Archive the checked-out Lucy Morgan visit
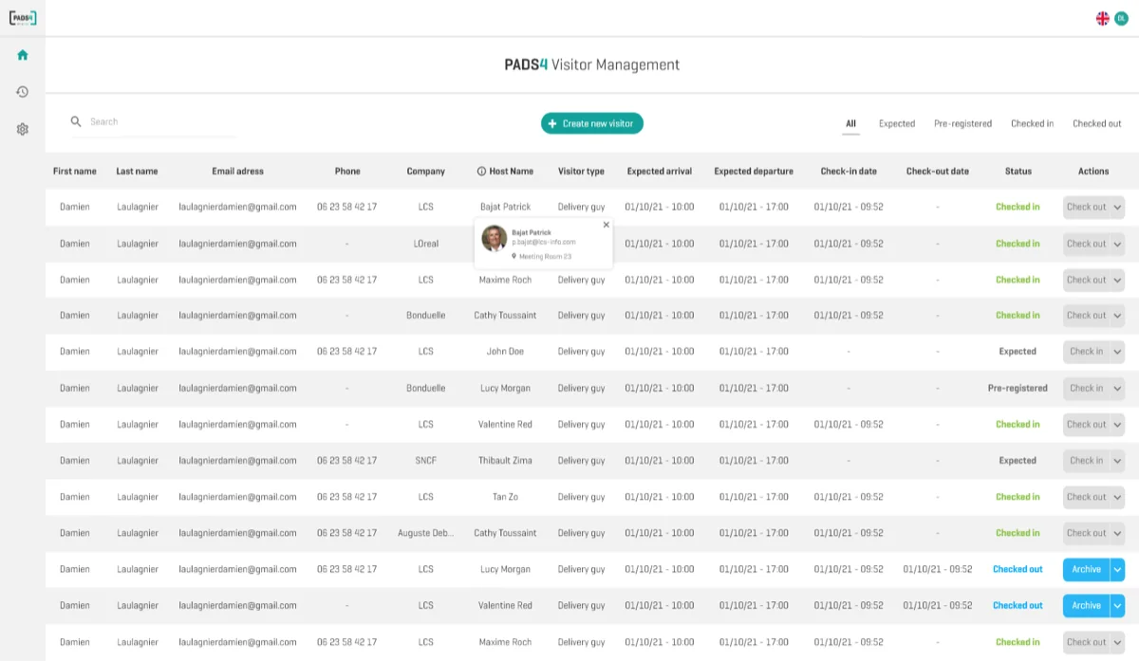 point(1086,570)
